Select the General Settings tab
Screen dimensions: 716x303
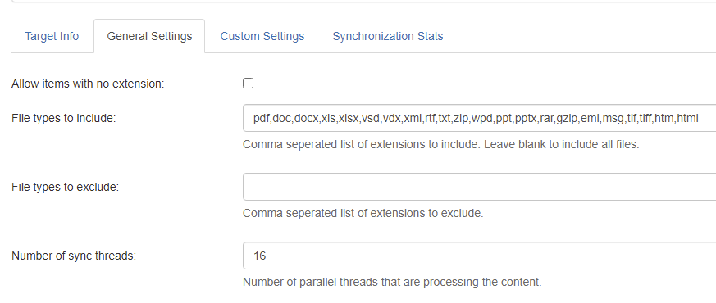(149, 37)
